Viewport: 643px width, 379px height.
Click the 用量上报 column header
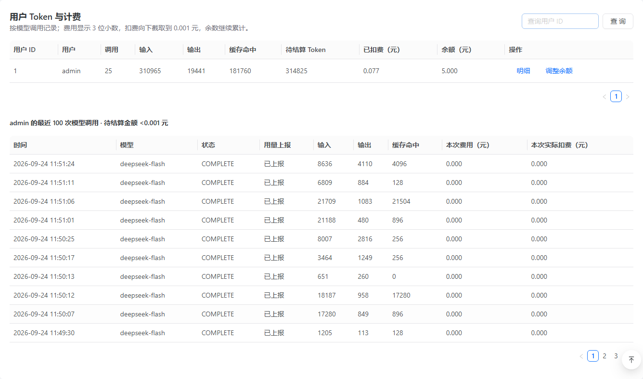277,145
